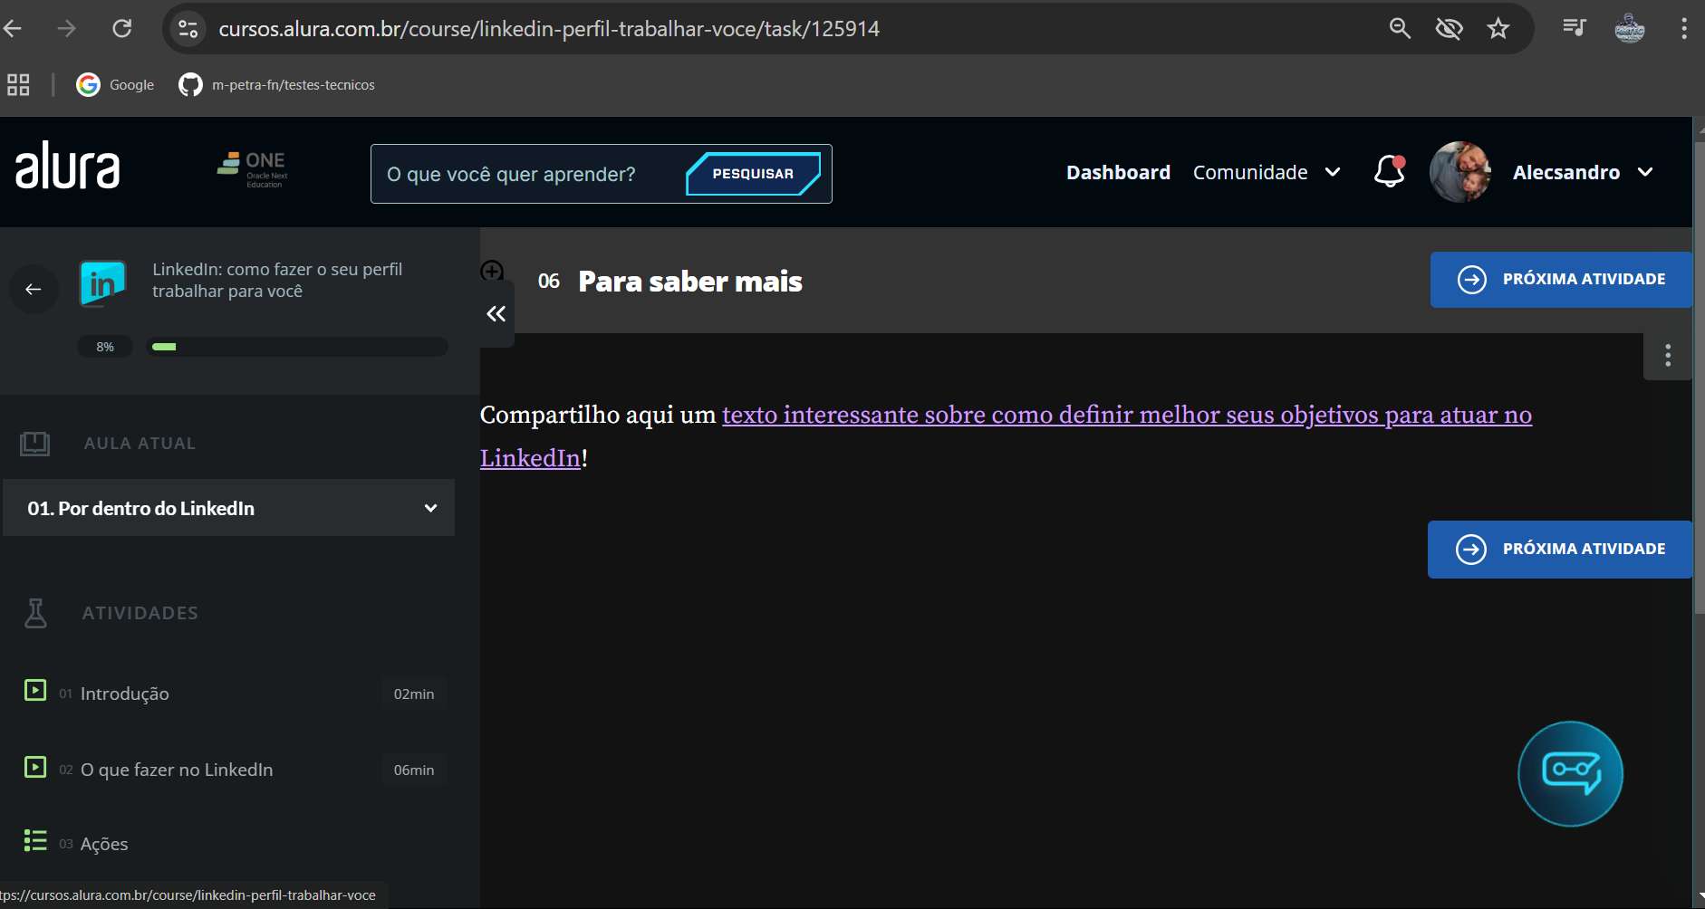Click the AULA ATUAL book icon
This screenshot has width=1705, height=909.
coord(35,444)
